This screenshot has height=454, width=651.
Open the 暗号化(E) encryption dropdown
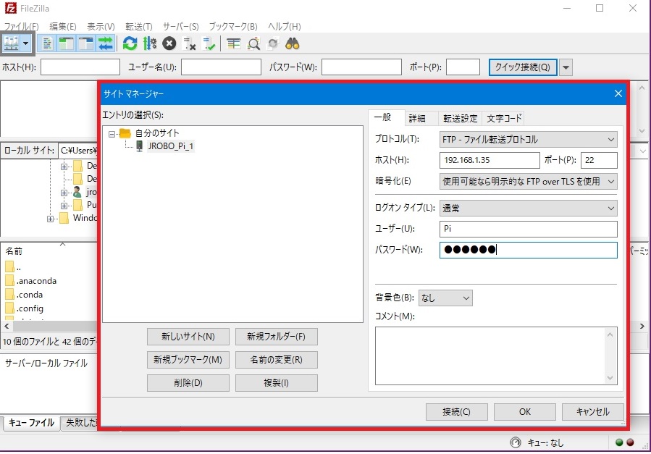click(528, 181)
